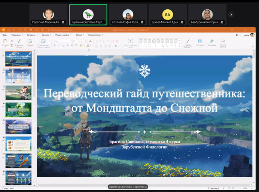The image size is (259, 192).
Task: Select slide 5 thumbnail
Action: [18, 127]
